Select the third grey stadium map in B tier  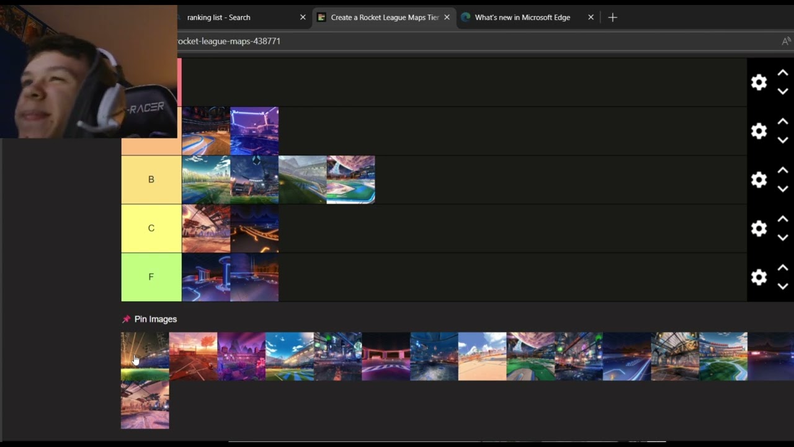coord(303,179)
